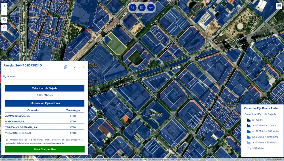Click ≥ 50 Mbit/s < 100 Mbit/s swatch
The image size is (284, 161).
tap(249, 137)
